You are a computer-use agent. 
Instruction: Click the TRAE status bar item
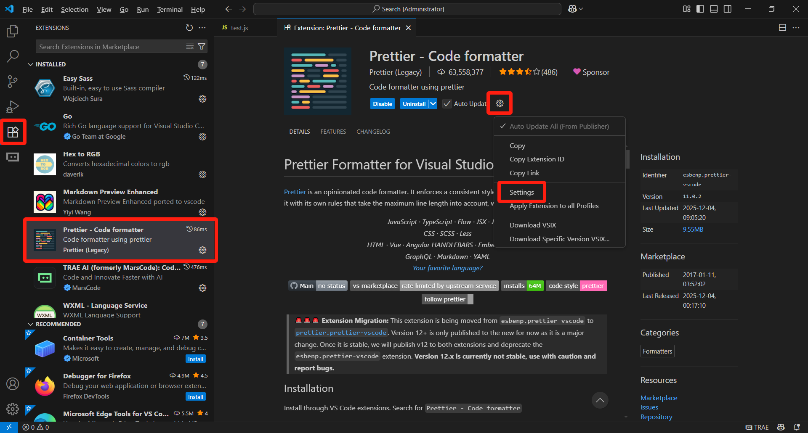(x=757, y=427)
